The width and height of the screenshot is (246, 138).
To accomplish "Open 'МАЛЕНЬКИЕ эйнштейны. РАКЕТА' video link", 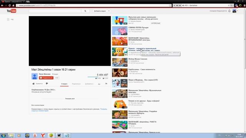I will (142, 123).
